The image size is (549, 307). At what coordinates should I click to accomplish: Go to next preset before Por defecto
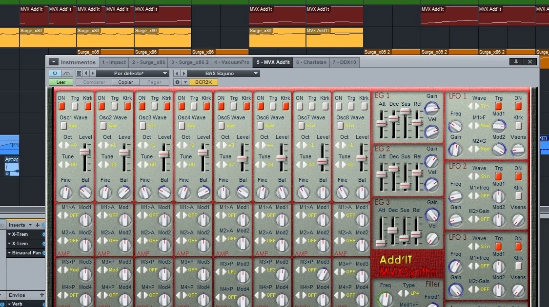click(93, 73)
